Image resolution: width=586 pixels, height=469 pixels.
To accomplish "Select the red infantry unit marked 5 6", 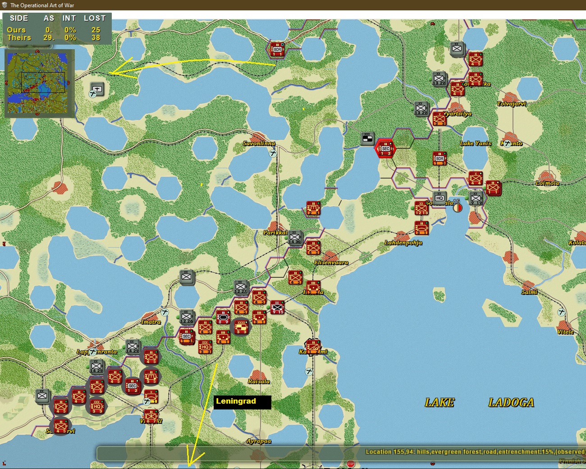I will [x=97, y=386].
